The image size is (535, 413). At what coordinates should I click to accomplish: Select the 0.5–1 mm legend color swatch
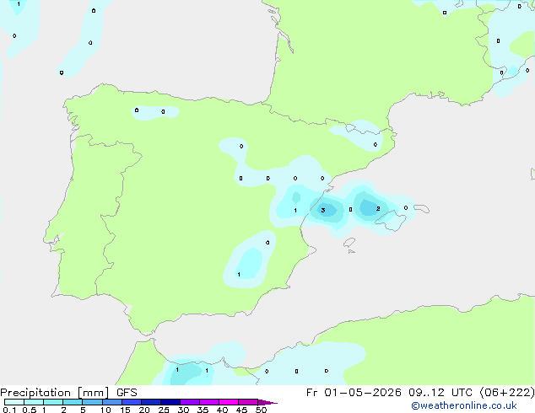click(34, 402)
